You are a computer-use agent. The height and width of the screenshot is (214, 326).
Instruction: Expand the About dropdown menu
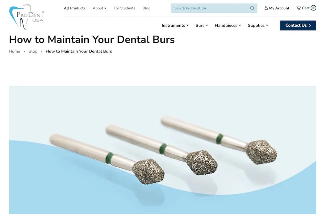click(100, 8)
